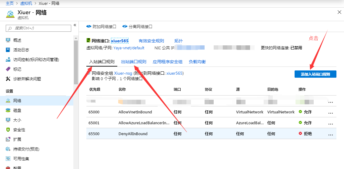Focus the 搜索(Ctrl+/) search field

click(x=38, y=28)
